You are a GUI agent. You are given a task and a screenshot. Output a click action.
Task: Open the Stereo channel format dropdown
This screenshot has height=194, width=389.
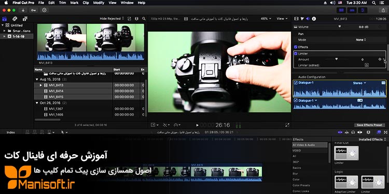coord(359,83)
